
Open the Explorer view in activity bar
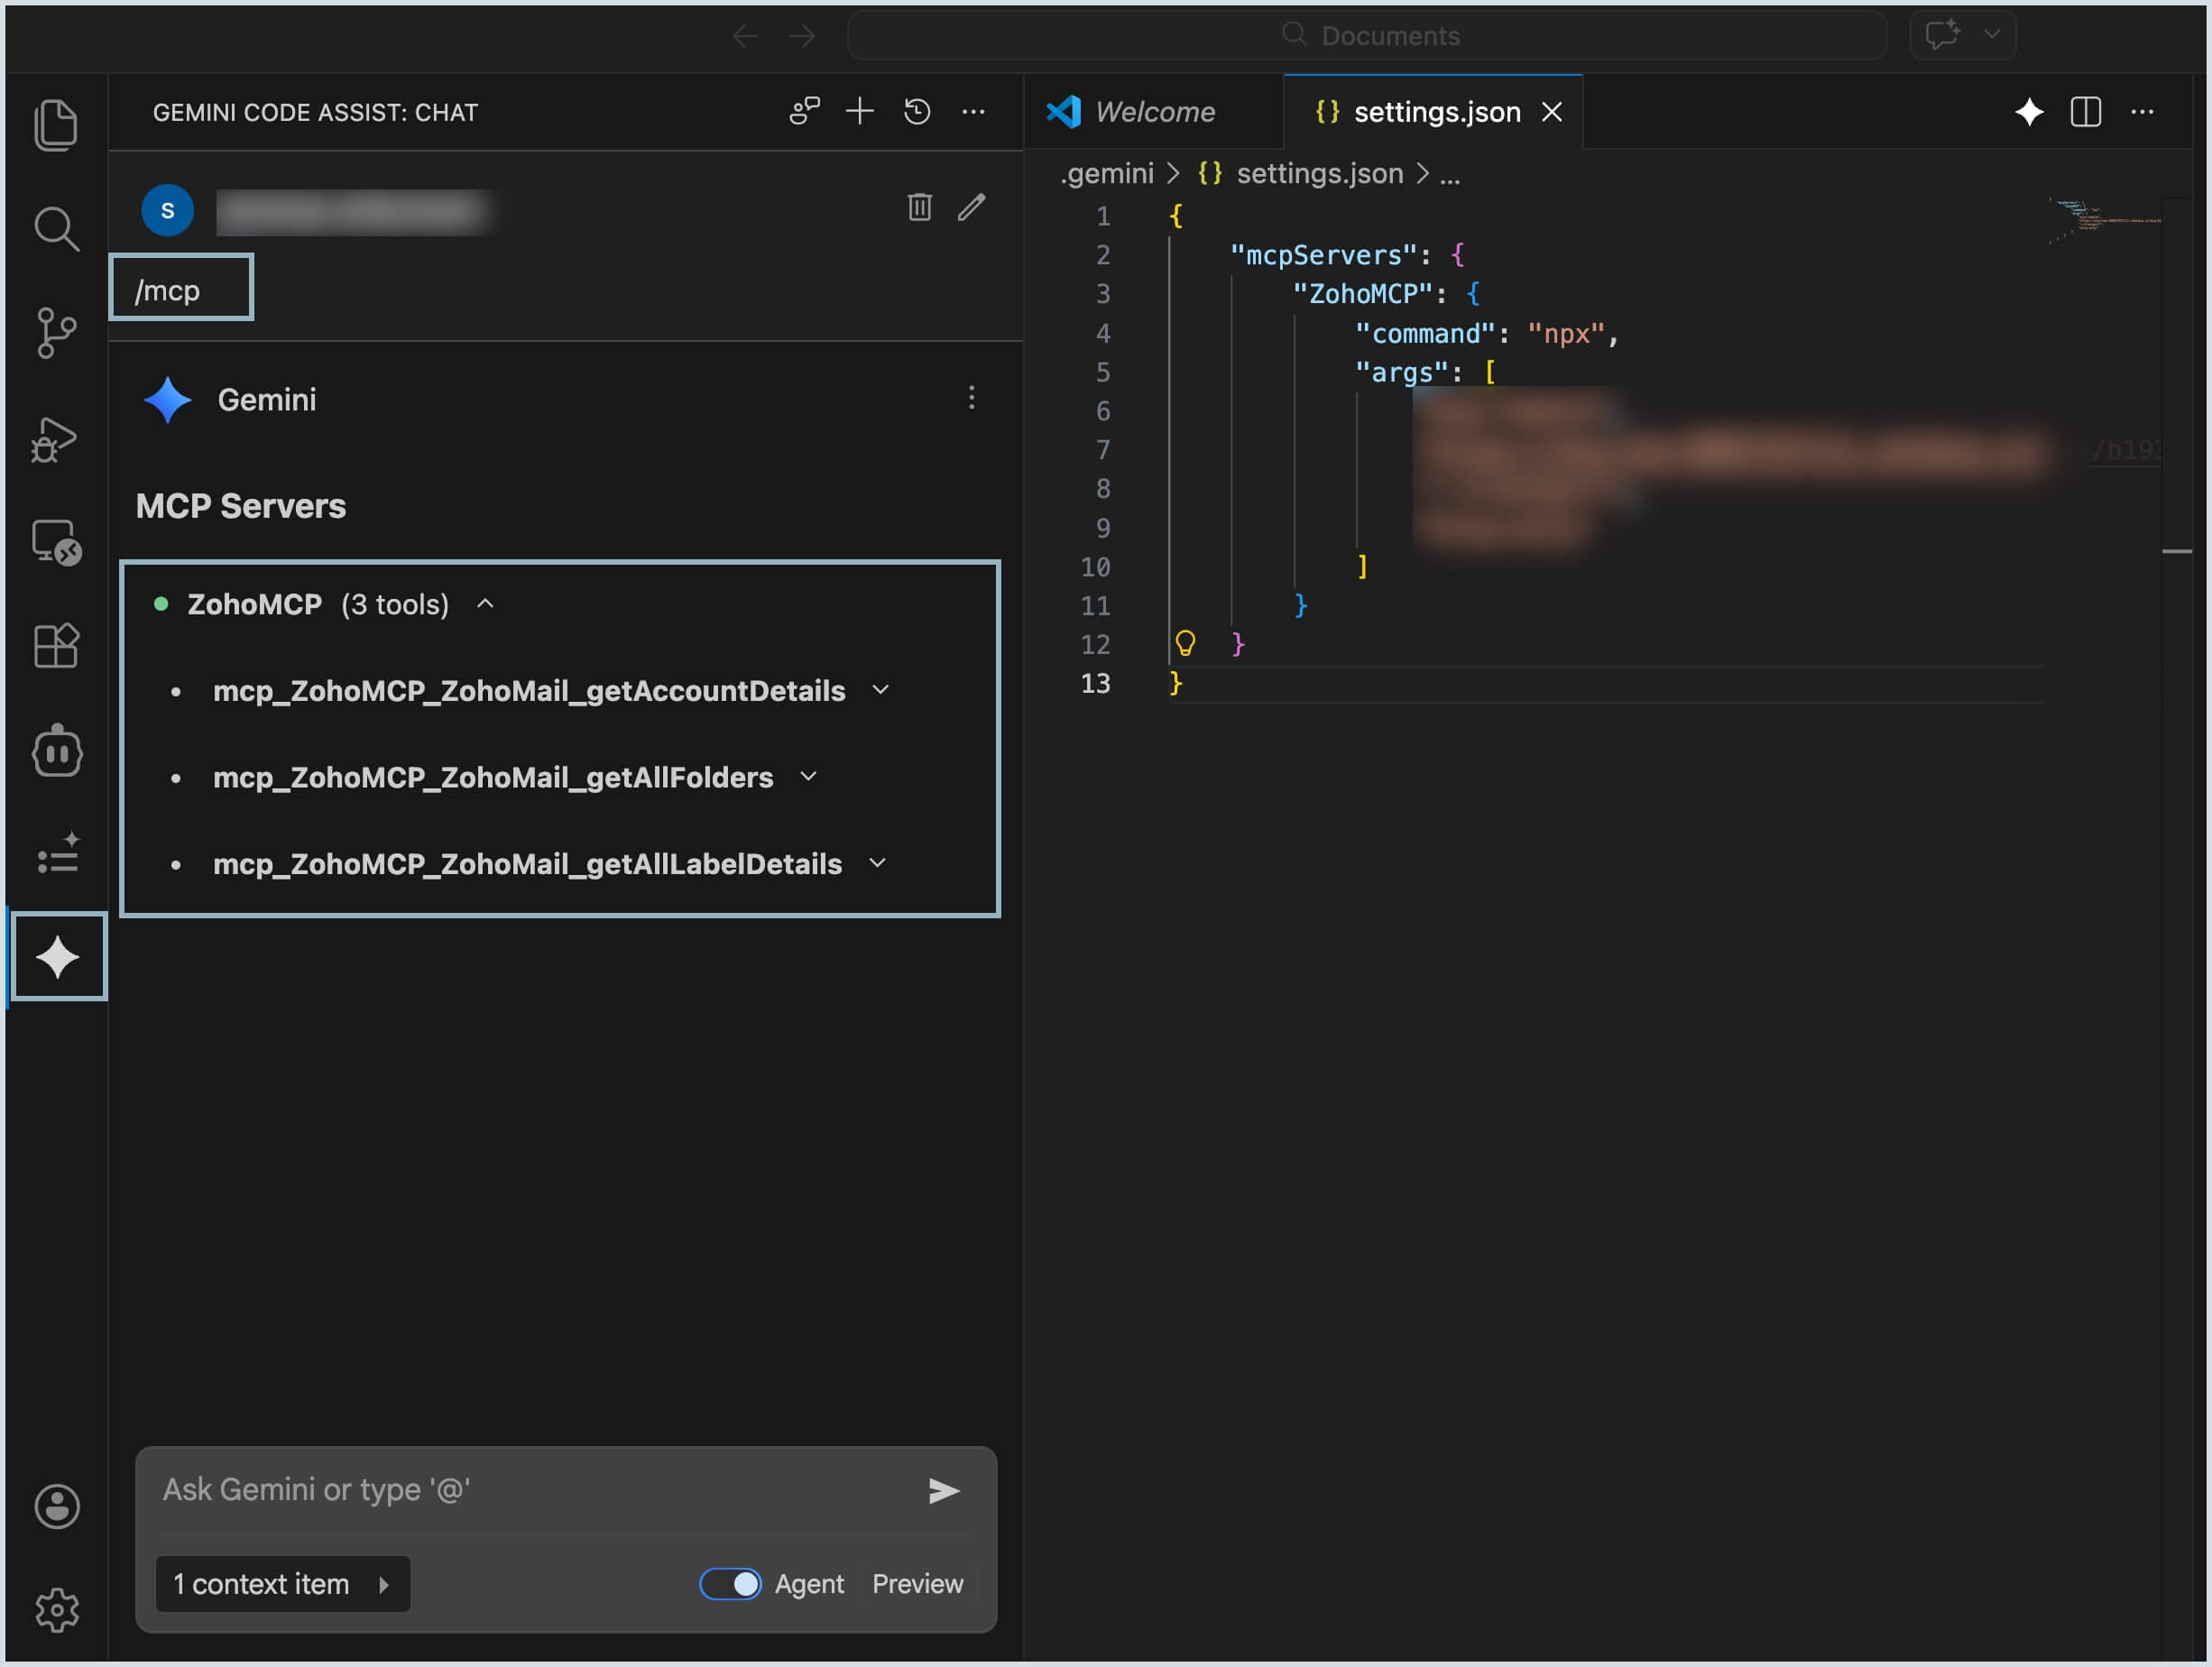[56, 125]
